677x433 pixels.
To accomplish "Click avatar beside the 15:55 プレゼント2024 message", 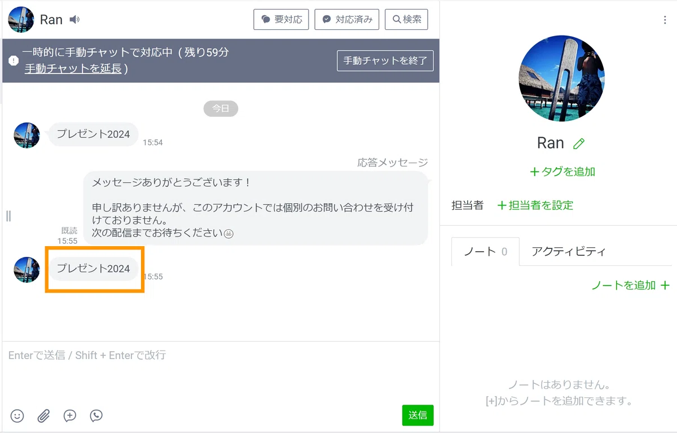I will (x=27, y=270).
